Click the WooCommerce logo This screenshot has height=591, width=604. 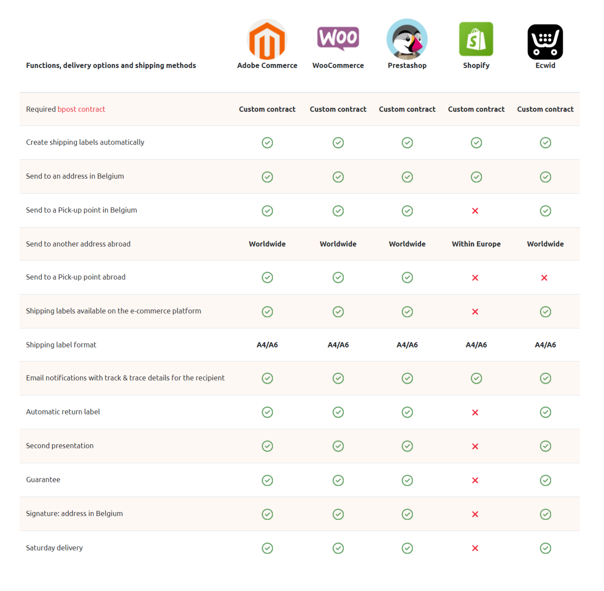(x=338, y=38)
